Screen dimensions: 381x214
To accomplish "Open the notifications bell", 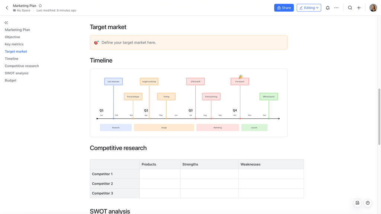I will tap(327, 8).
